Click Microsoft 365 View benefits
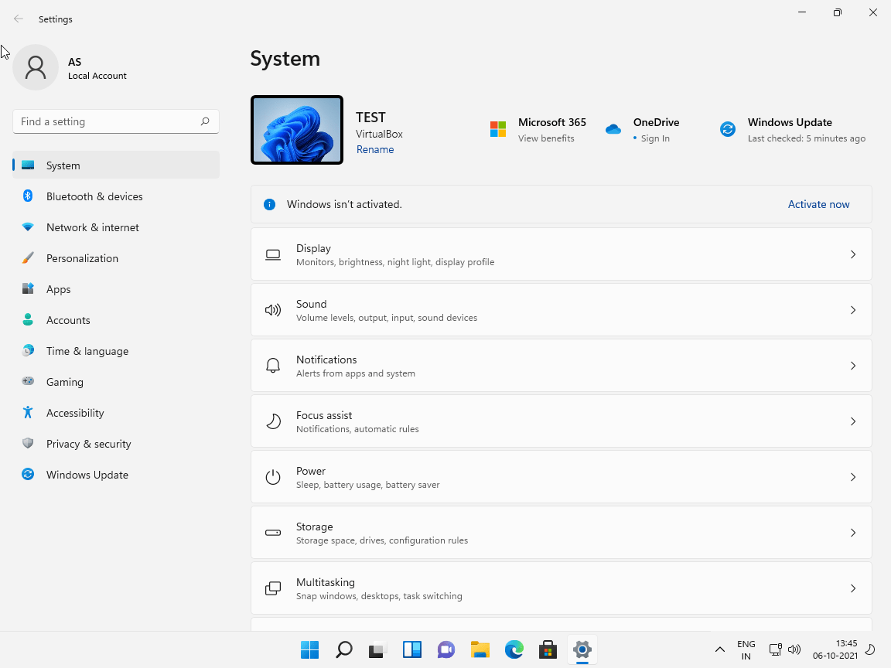The height and width of the screenshot is (668, 891). point(546,138)
